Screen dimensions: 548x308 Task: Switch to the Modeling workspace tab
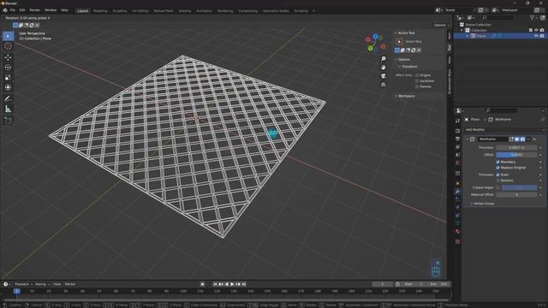coord(100,11)
